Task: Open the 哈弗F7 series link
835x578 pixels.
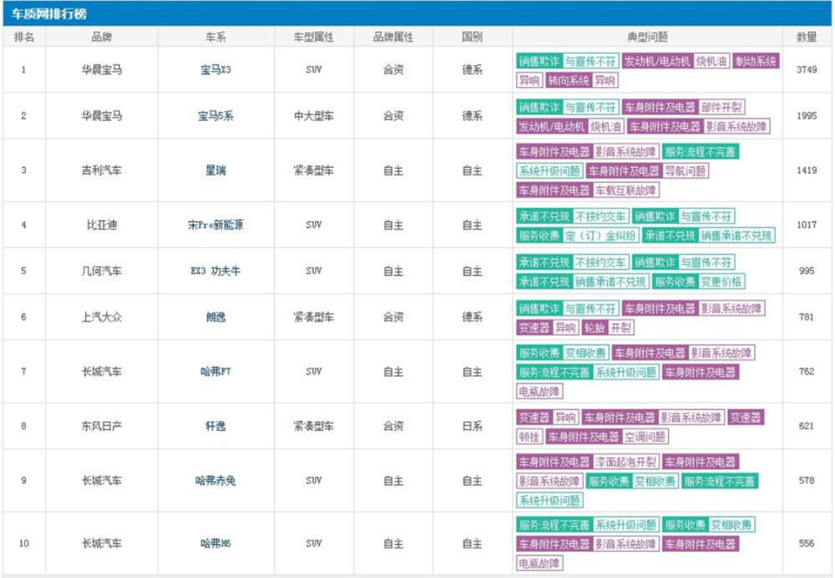Action: click(215, 372)
